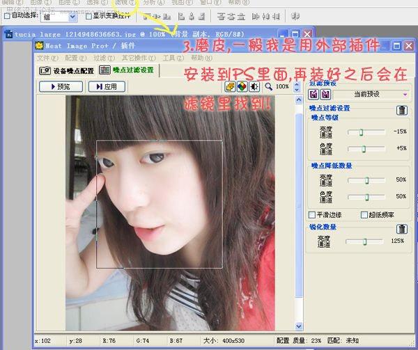Click the auto-align layers icon
Screen dimensions: 418x350
click(x=295, y=17)
